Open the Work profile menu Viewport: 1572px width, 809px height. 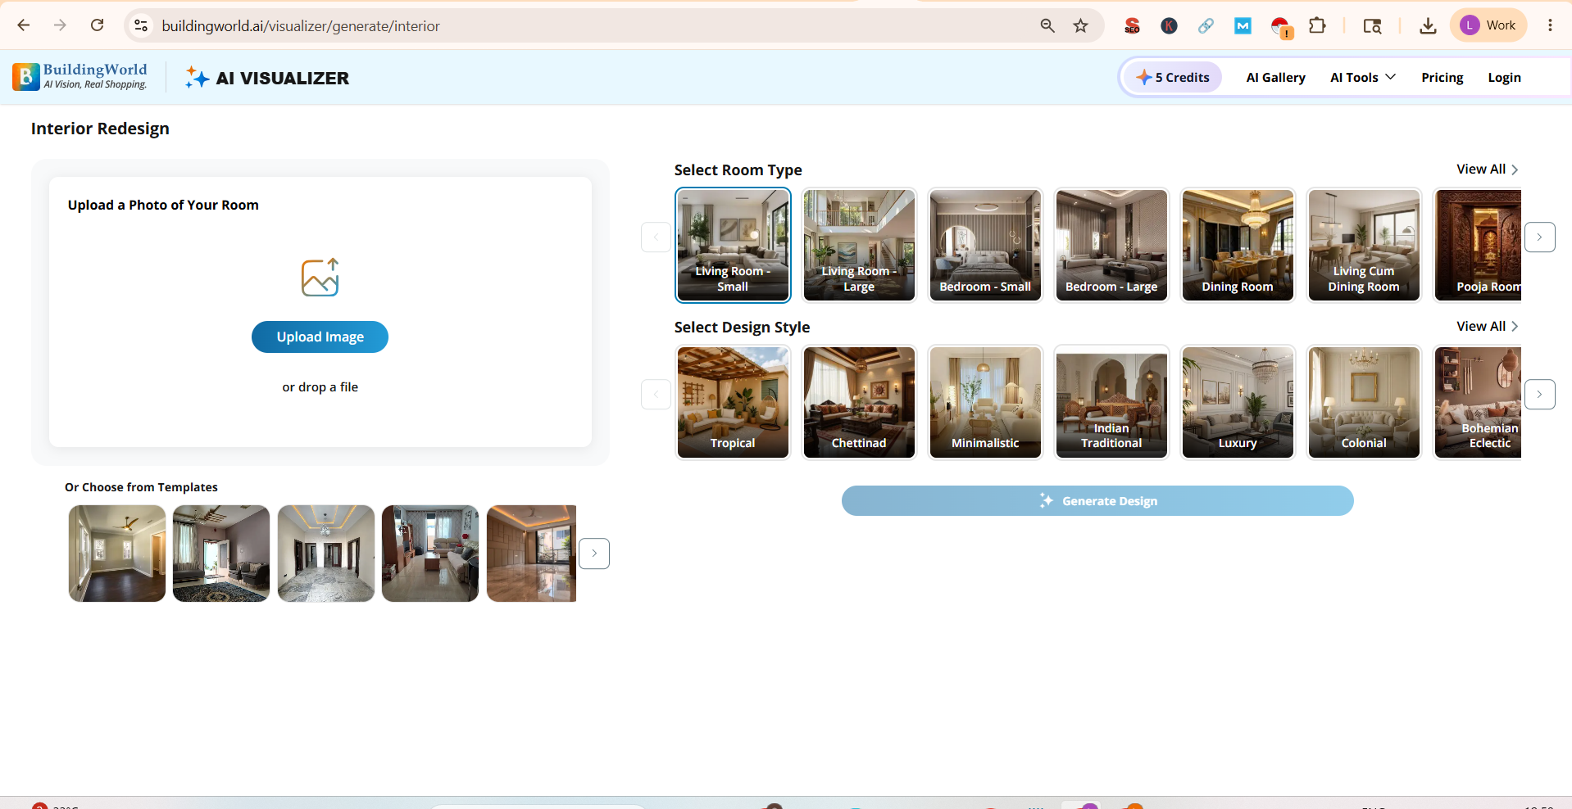point(1488,25)
